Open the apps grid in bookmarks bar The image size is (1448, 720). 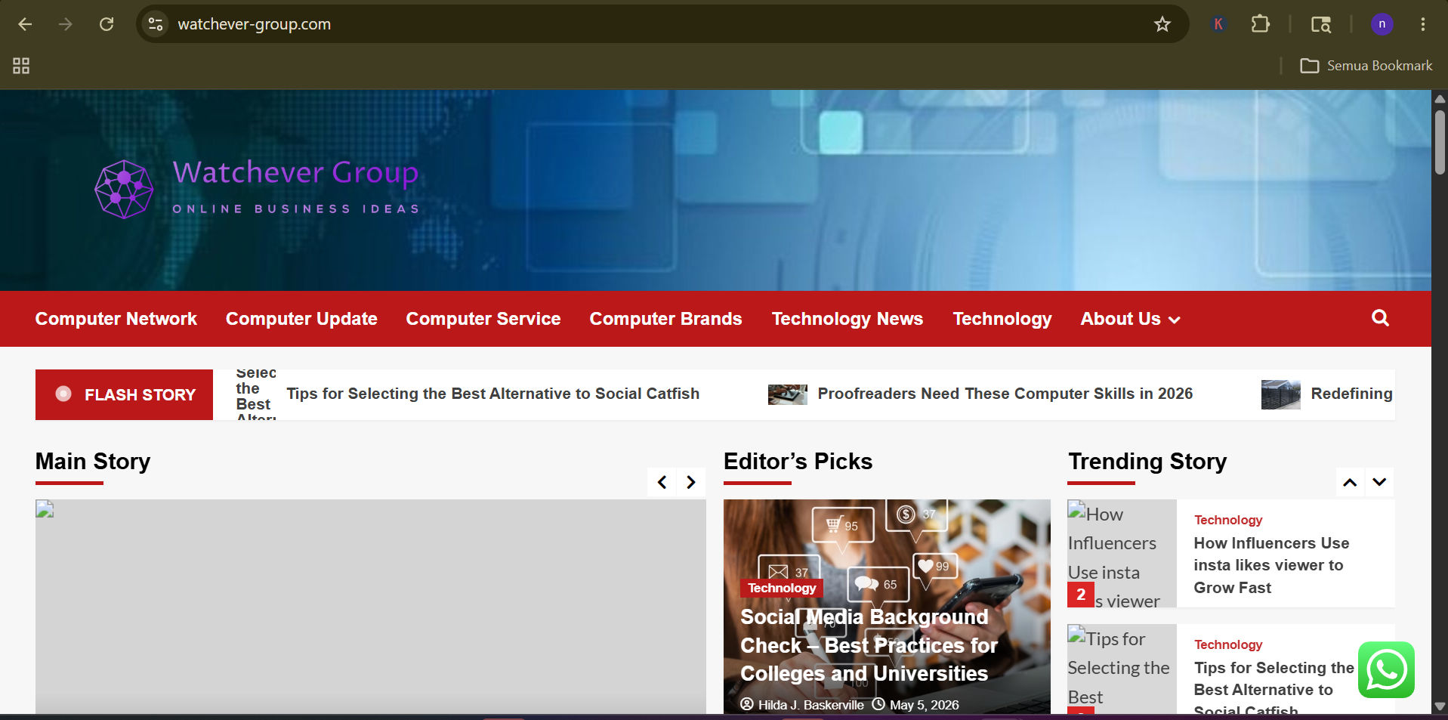coord(21,66)
